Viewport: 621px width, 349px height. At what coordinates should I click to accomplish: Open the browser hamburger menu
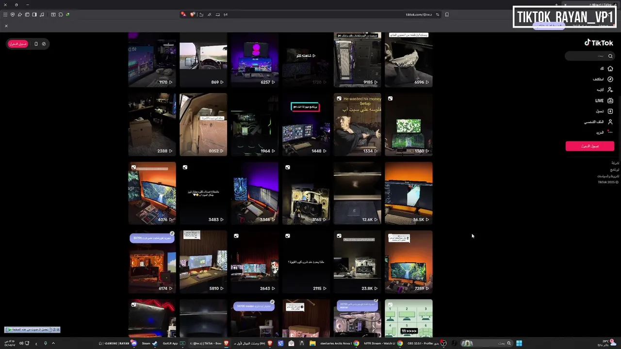pyautogui.click(x=5, y=15)
